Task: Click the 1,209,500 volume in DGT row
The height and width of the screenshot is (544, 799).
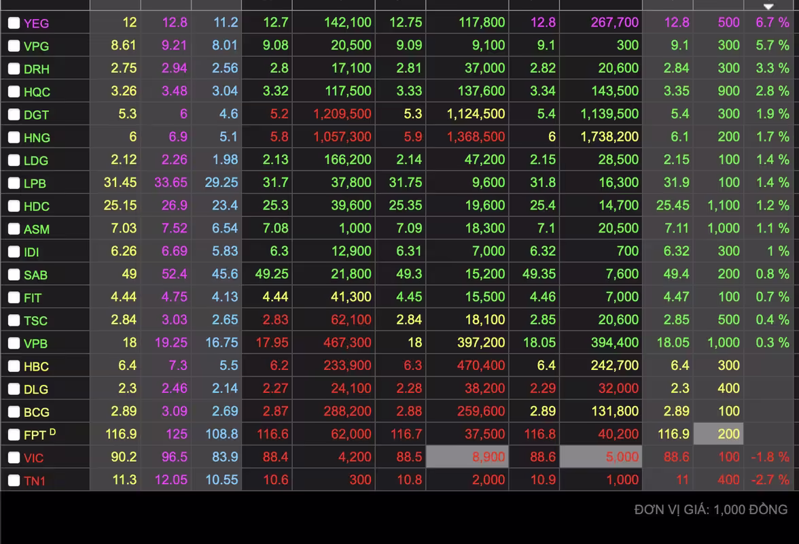Action: click(342, 114)
